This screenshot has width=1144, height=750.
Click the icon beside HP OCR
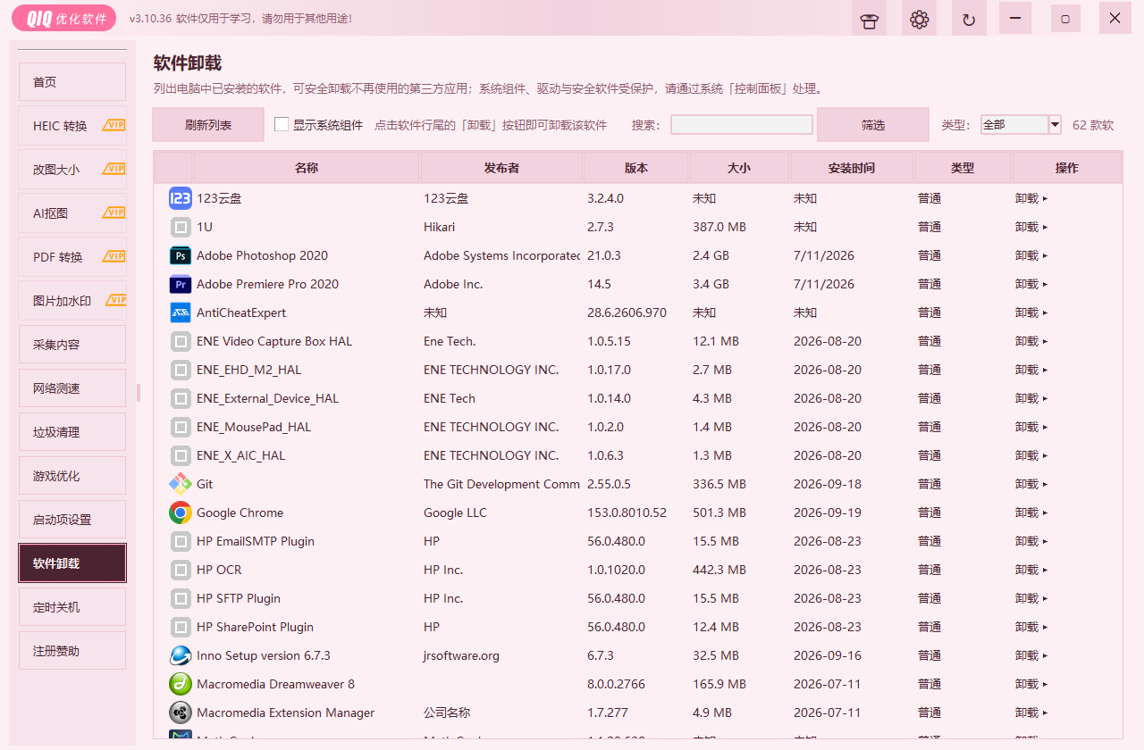click(181, 570)
